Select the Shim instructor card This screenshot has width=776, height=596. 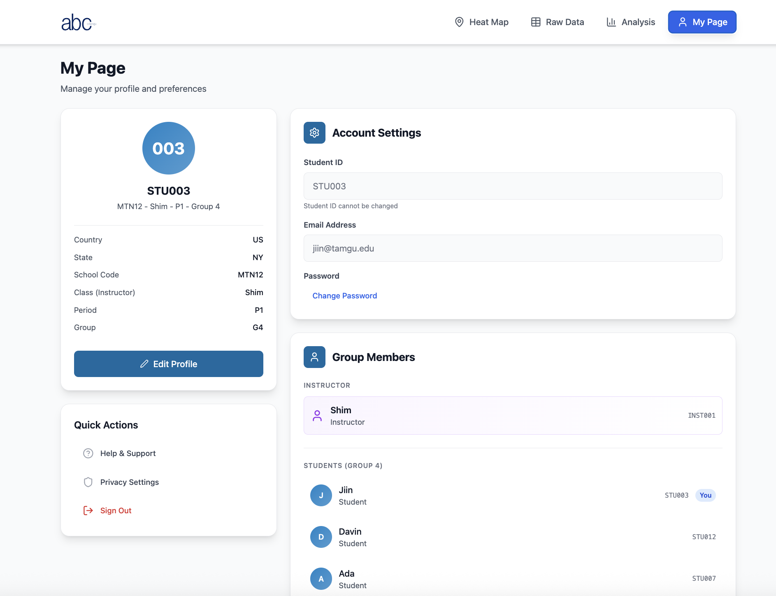pos(513,416)
